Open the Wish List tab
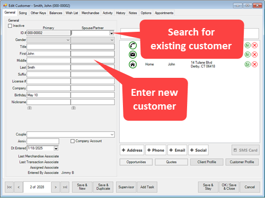The height and width of the screenshot is (198, 265). [72, 13]
